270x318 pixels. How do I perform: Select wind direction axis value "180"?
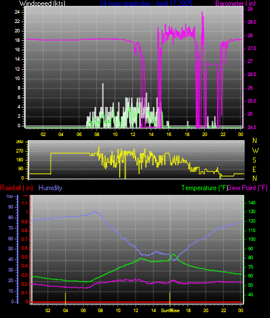pos(19,160)
